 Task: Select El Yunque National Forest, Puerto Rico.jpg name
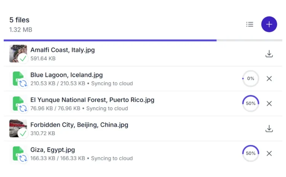click(92, 100)
